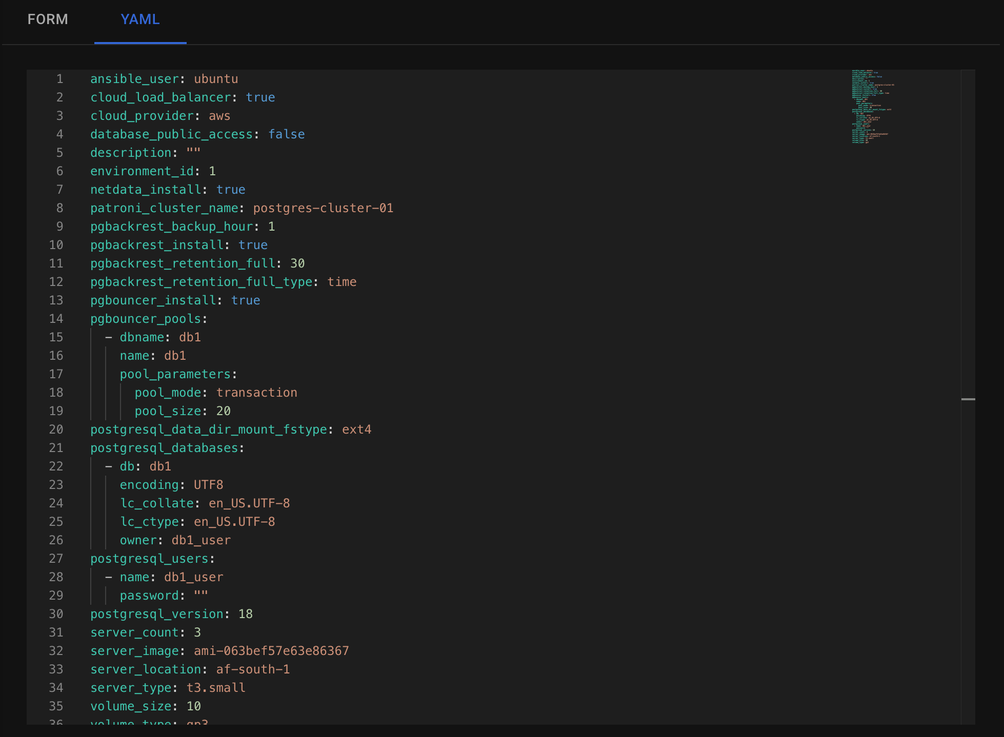The height and width of the screenshot is (737, 1004).
Task: Click the database_public_access false value
Action: tap(286, 134)
